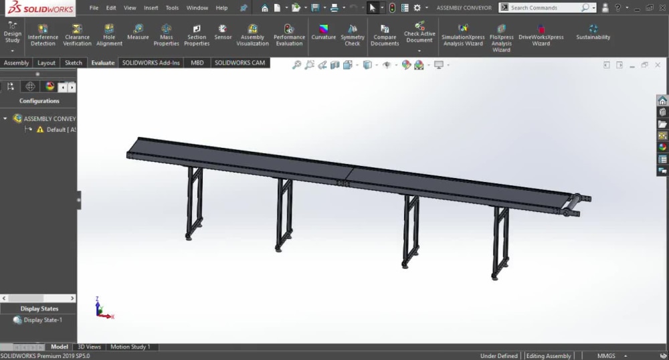Print the document
Image resolution: width=669 pixels, height=360 pixels.
point(334,7)
